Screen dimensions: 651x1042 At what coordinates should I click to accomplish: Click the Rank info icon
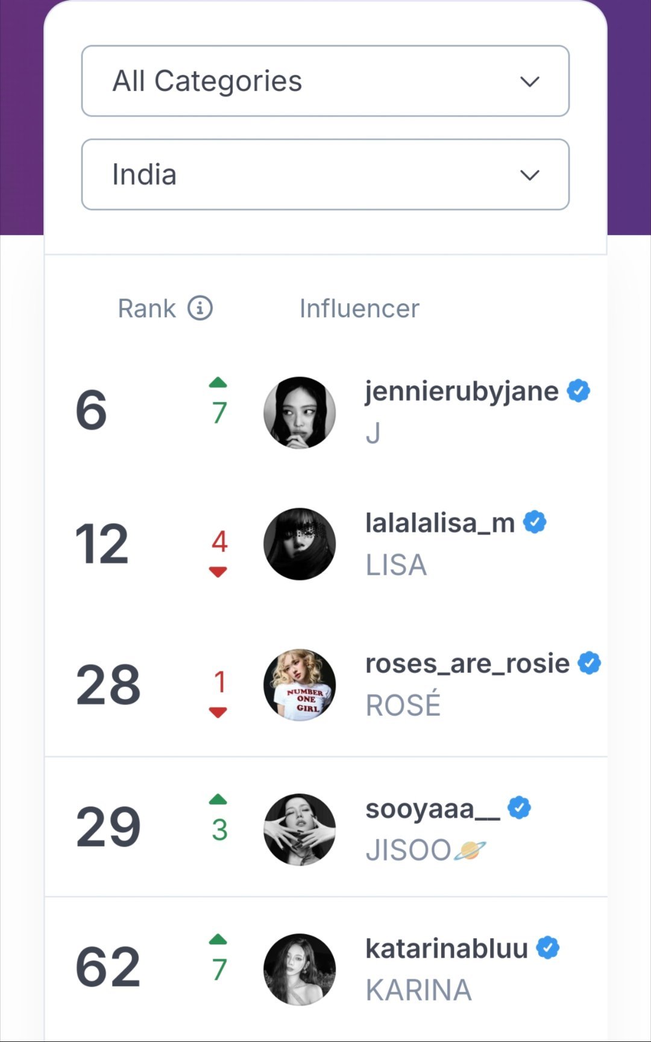pyautogui.click(x=200, y=308)
